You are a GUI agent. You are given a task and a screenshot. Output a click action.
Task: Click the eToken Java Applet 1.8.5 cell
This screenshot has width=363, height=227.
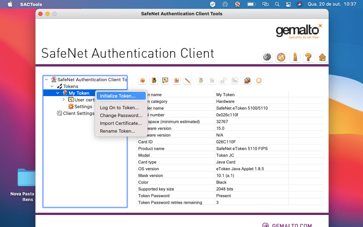(240, 168)
